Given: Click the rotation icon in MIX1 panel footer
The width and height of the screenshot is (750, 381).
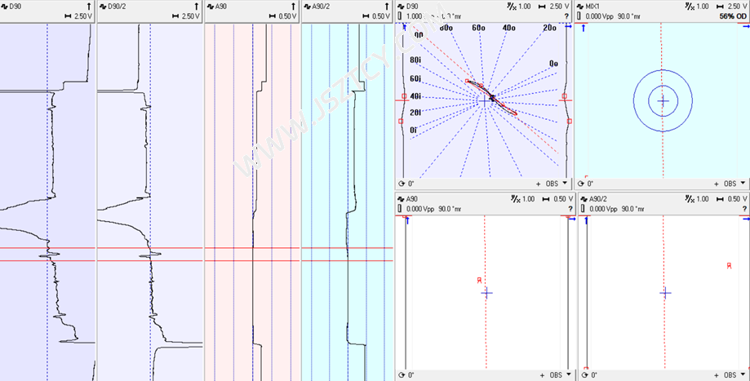Looking at the screenshot, I should [x=581, y=184].
